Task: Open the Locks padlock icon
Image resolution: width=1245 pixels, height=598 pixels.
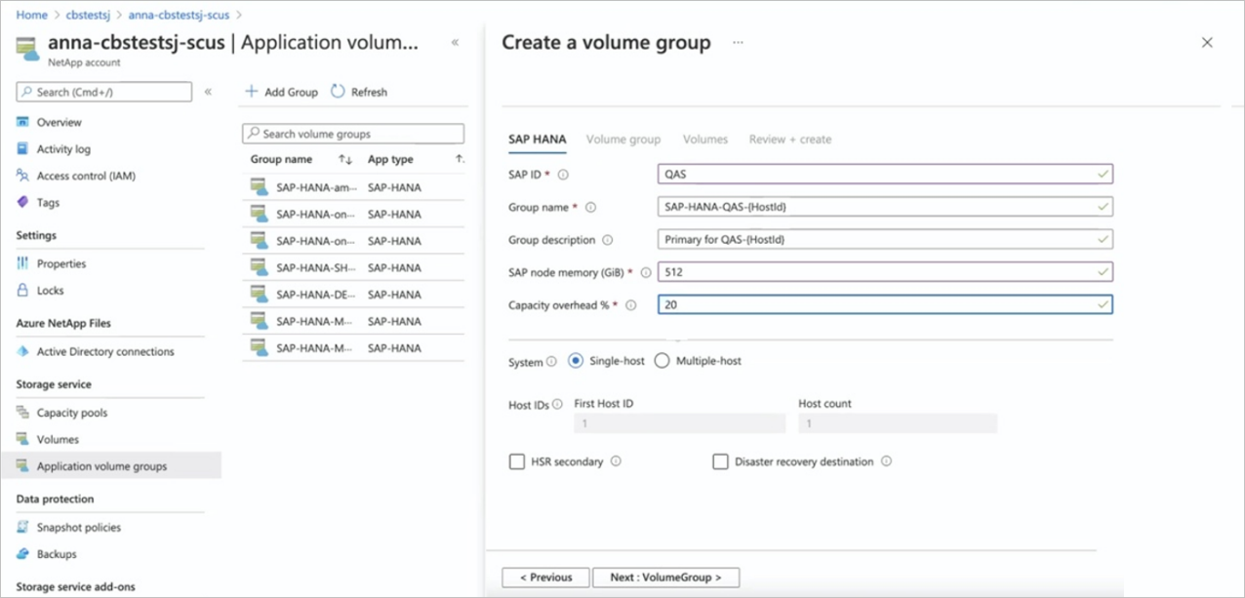Action: [x=23, y=291]
